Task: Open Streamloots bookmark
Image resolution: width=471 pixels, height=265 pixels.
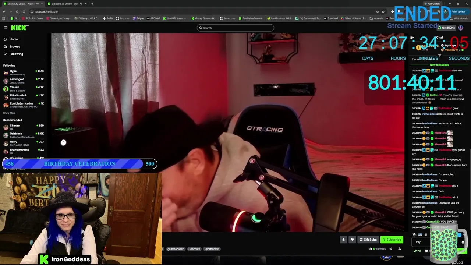Action: [58, 18]
